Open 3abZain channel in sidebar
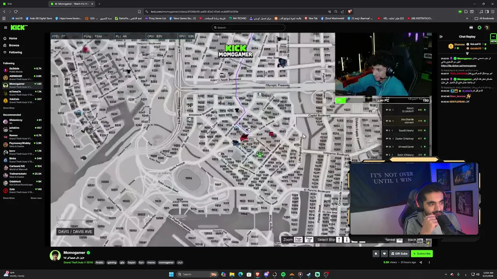The width and height of the screenshot is (497, 279). point(23,100)
